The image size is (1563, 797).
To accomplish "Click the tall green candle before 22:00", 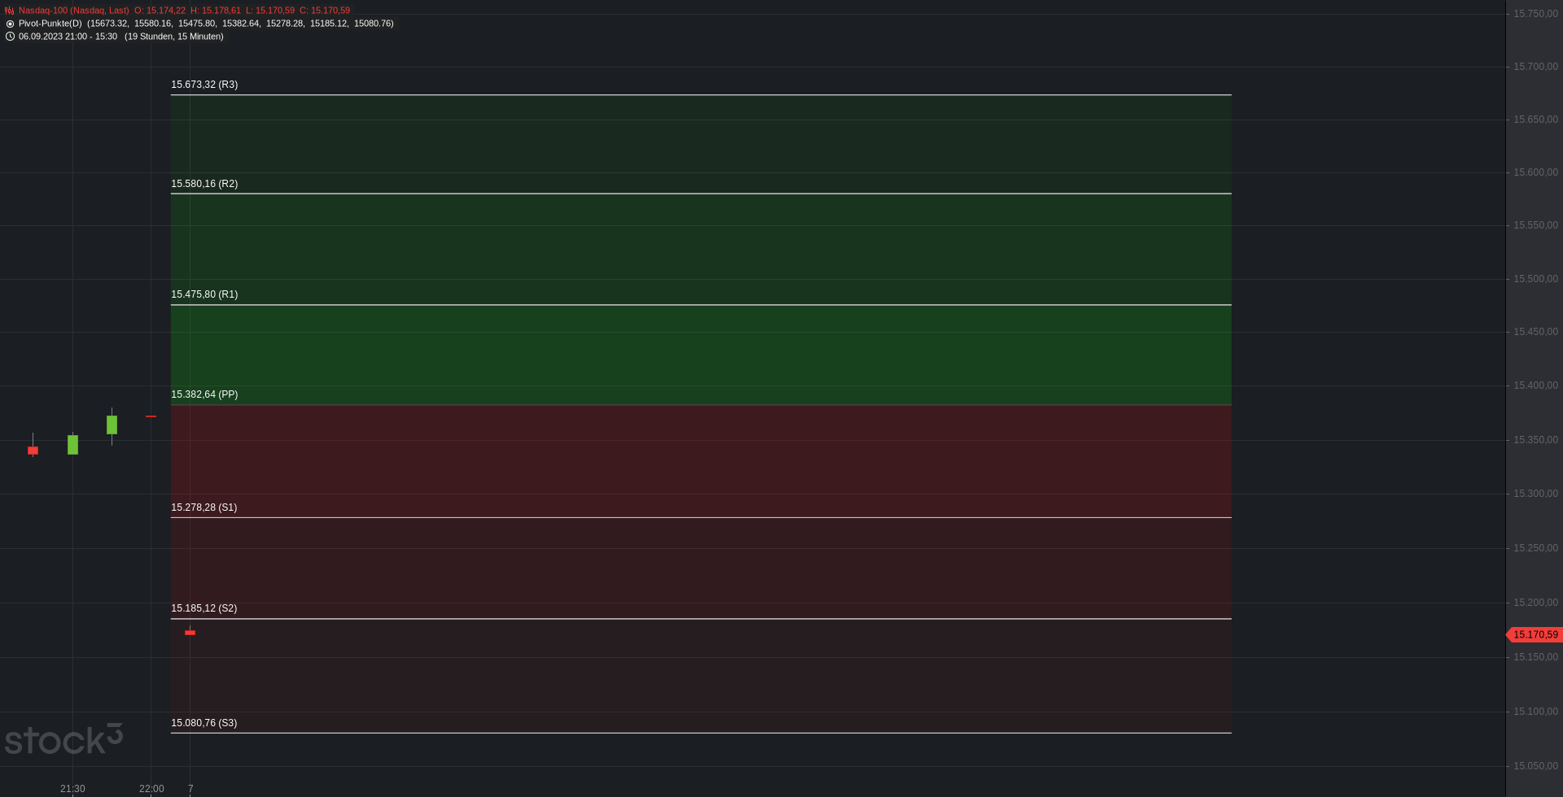I will (x=112, y=425).
